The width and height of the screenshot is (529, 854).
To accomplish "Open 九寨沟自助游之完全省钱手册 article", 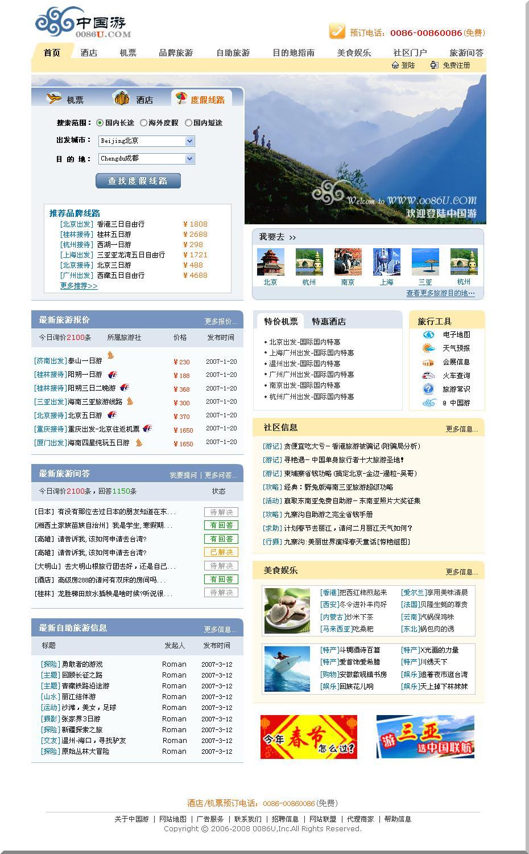I will coord(329,515).
